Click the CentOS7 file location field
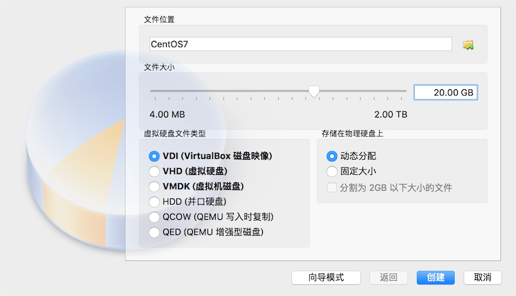516x296 pixels. click(300, 44)
